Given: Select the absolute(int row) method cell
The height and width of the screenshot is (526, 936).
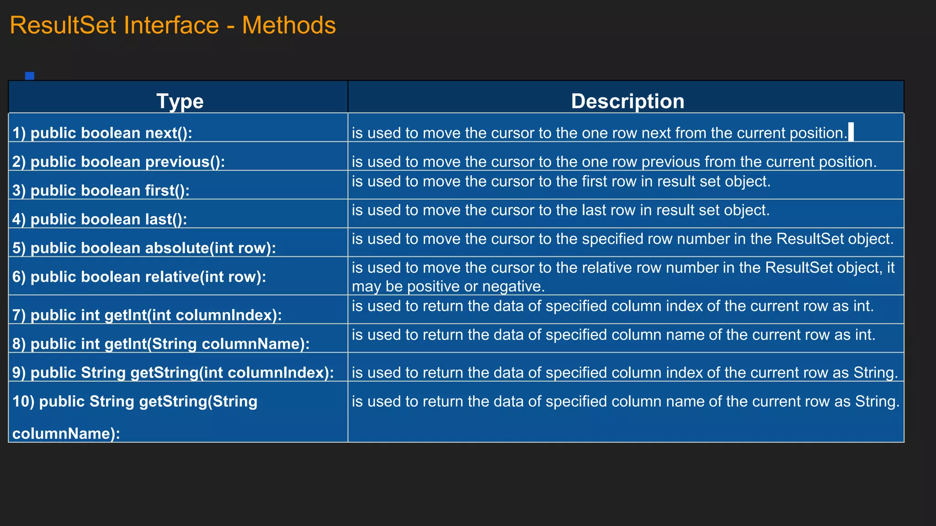Looking at the screenshot, I should pyautogui.click(x=144, y=248).
